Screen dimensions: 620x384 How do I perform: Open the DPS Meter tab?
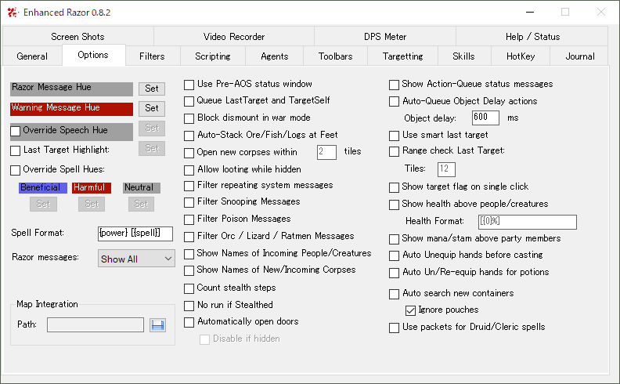click(384, 37)
